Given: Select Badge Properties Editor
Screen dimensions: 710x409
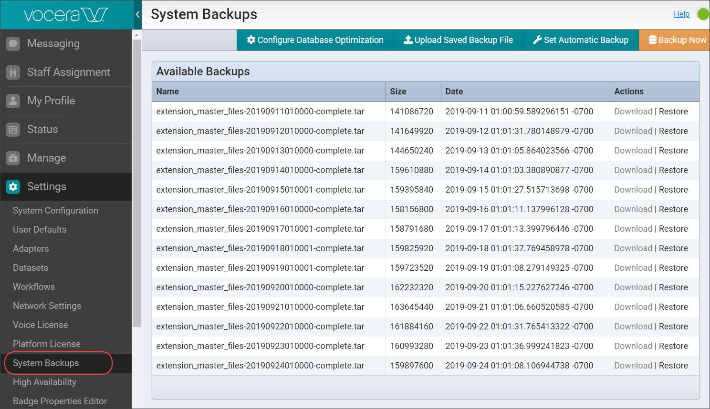Looking at the screenshot, I should pyautogui.click(x=60, y=401).
